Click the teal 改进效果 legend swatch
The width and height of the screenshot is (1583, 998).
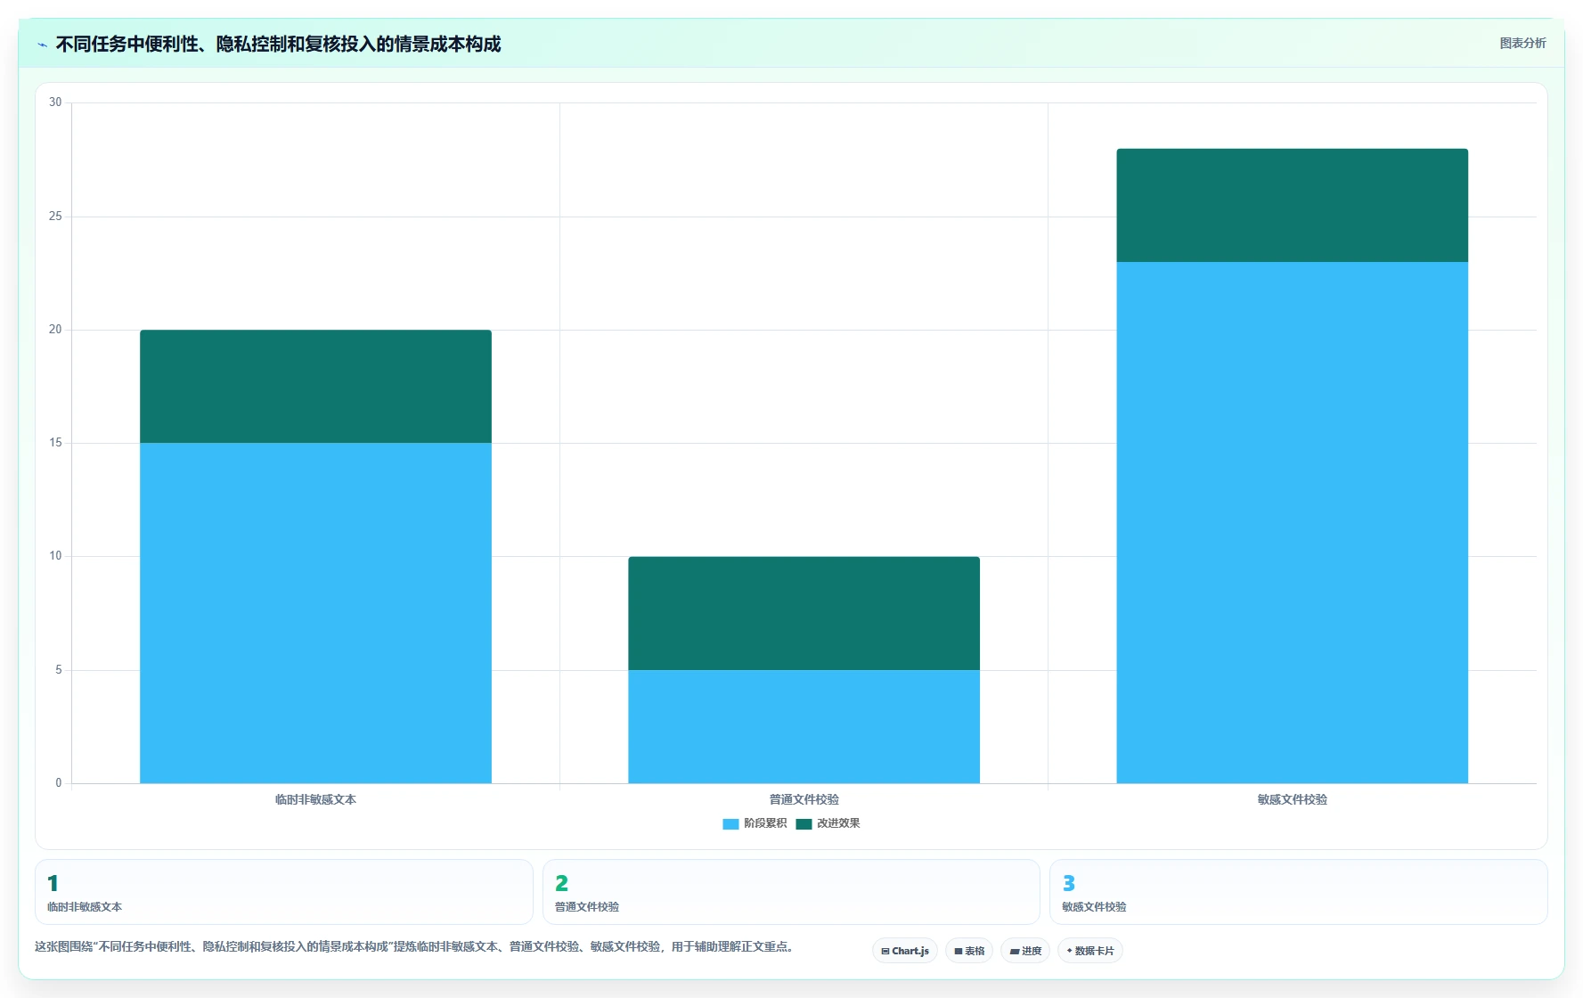804,824
